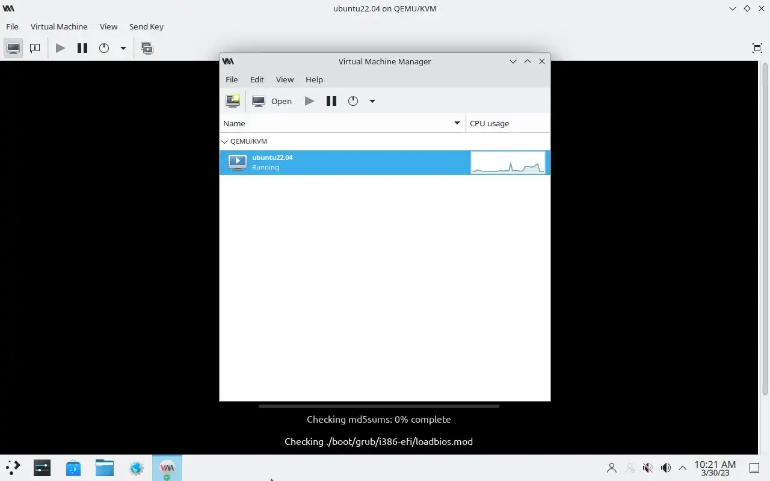The width and height of the screenshot is (770, 481).
Task: Open the volume control in the system tray
Action: coord(666,468)
